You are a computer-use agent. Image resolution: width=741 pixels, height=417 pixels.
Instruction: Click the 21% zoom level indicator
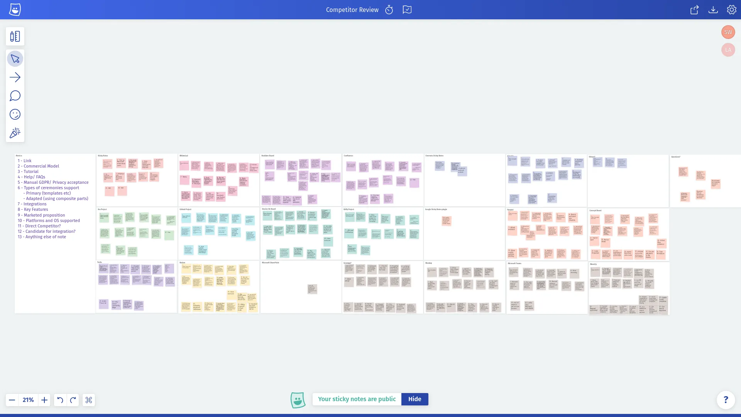(x=28, y=400)
